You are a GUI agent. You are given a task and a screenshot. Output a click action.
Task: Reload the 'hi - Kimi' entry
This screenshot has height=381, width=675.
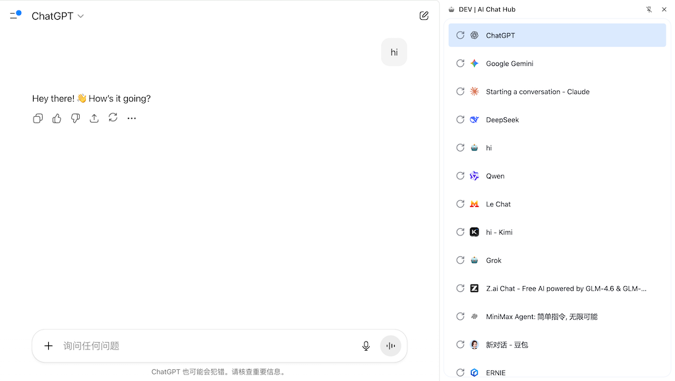point(460,232)
